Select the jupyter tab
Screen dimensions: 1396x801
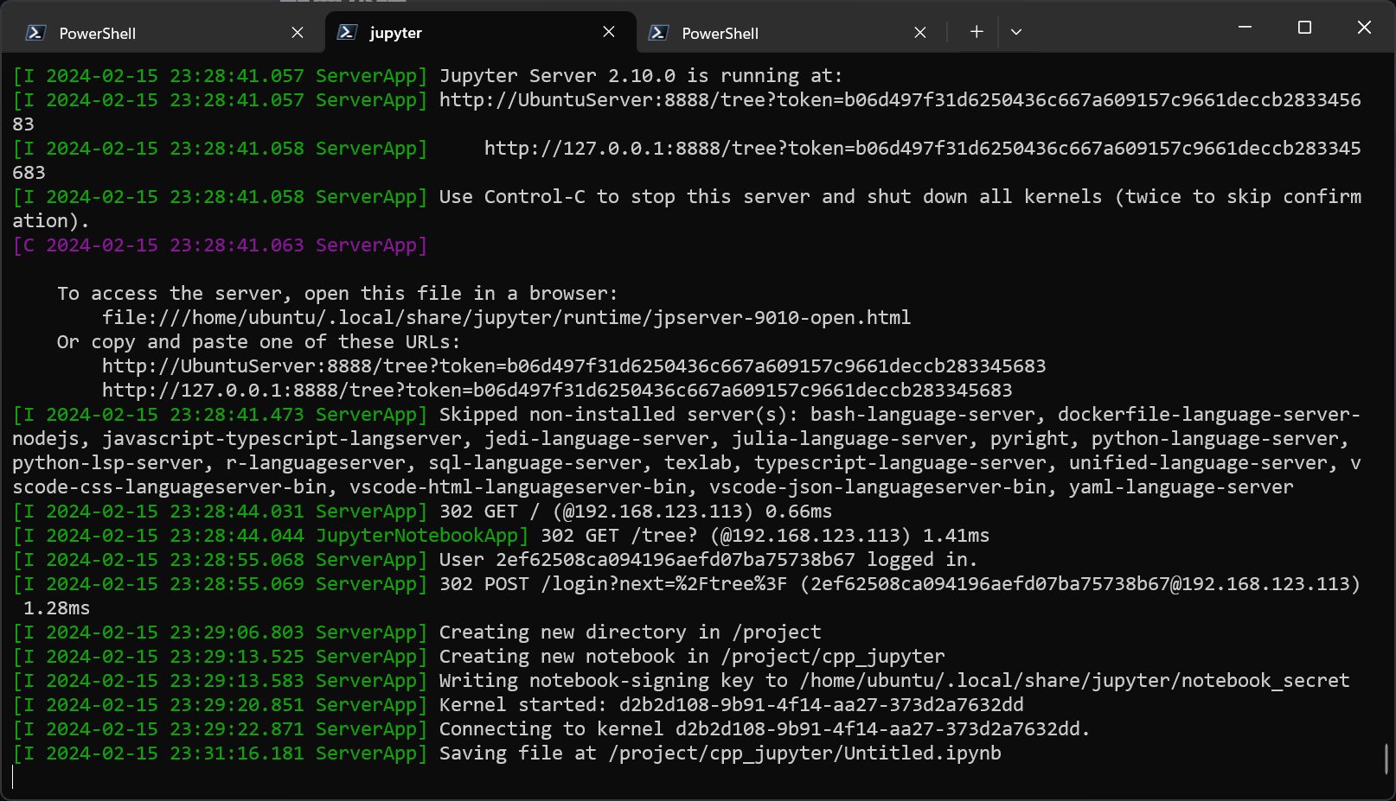(467, 33)
